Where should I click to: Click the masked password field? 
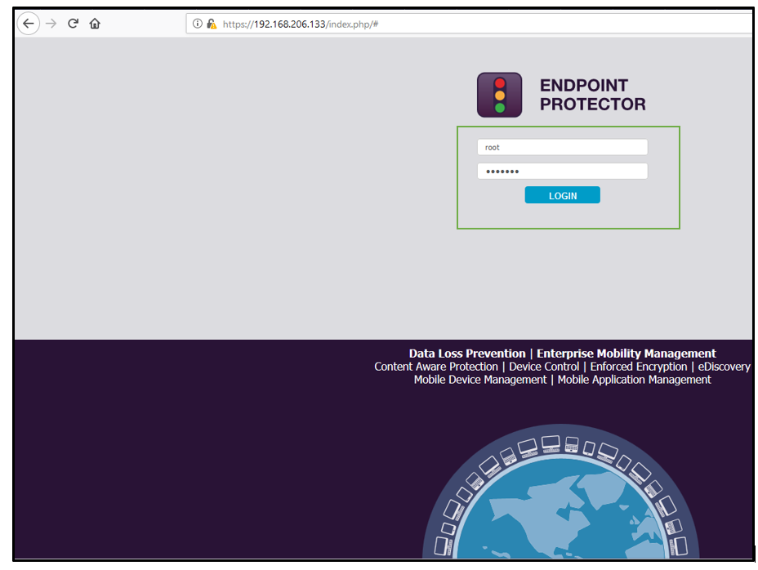tap(562, 171)
